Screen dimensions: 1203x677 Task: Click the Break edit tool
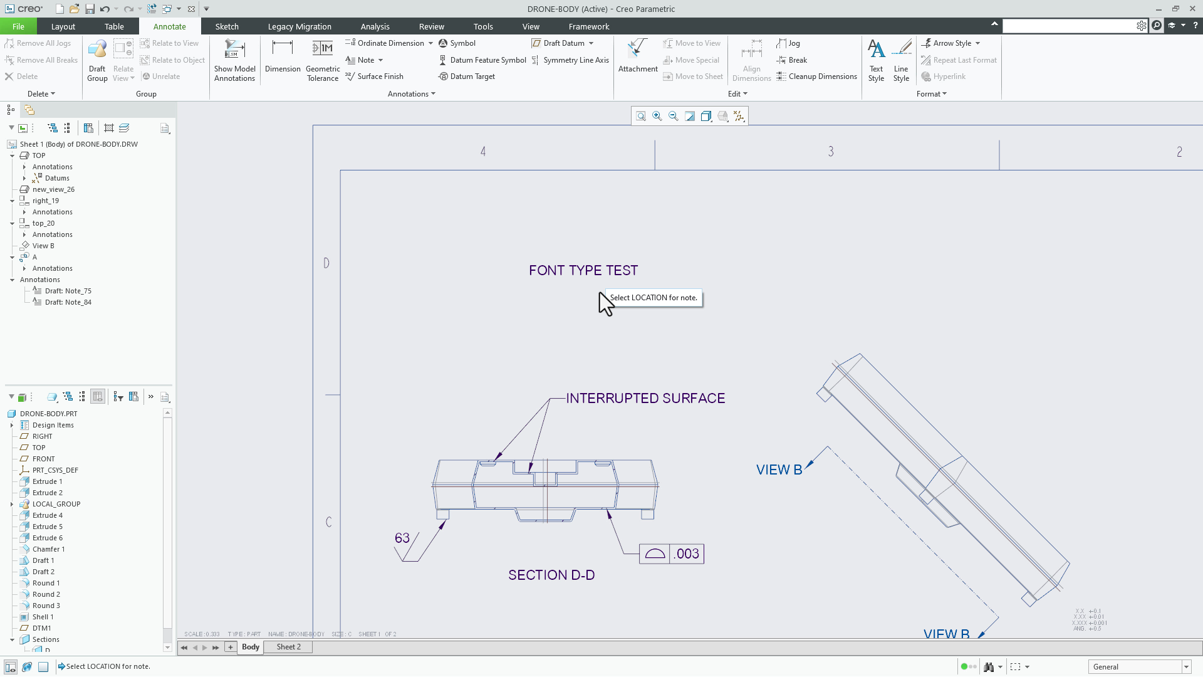tap(792, 60)
